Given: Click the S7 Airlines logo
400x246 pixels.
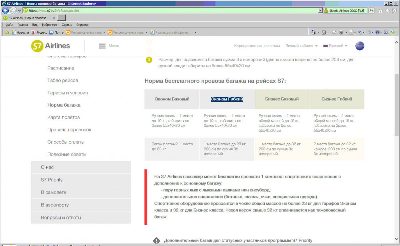Looking at the screenshot, I should click(51, 46).
